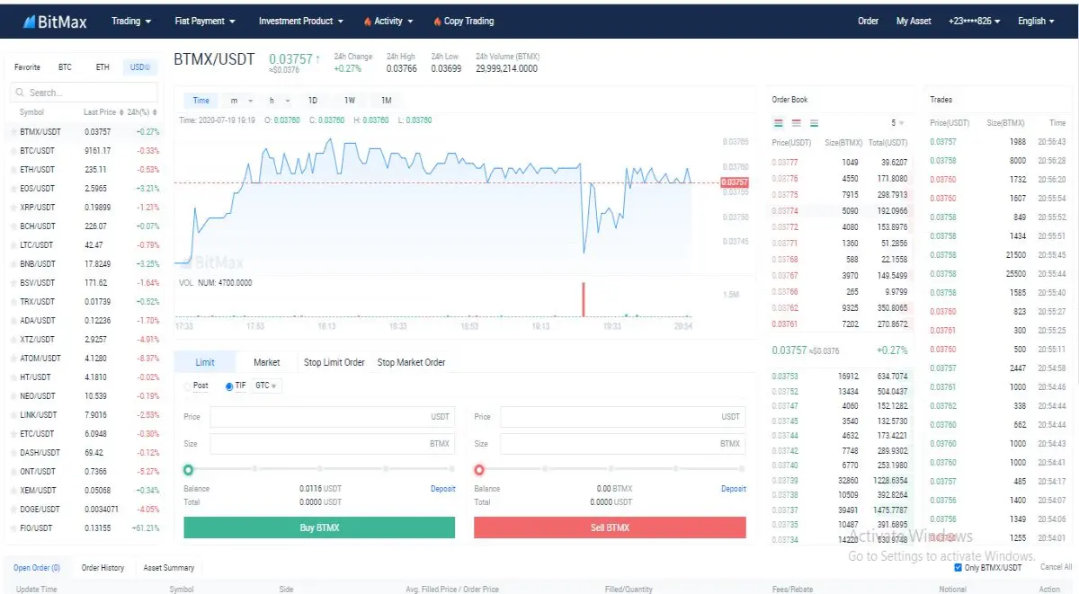
Task: Select the TIF order radio button
Action: point(229,386)
